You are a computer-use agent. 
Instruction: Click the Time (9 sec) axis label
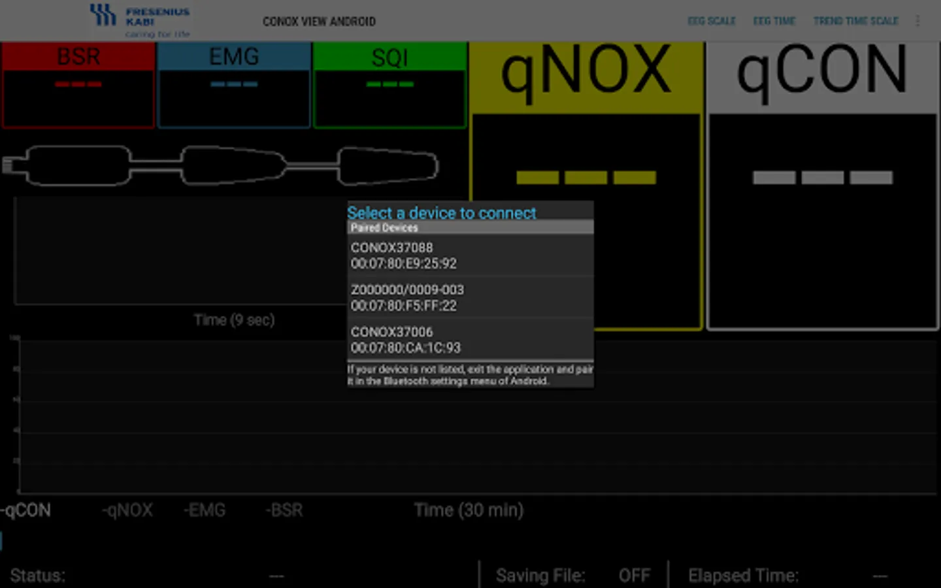point(234,320)
